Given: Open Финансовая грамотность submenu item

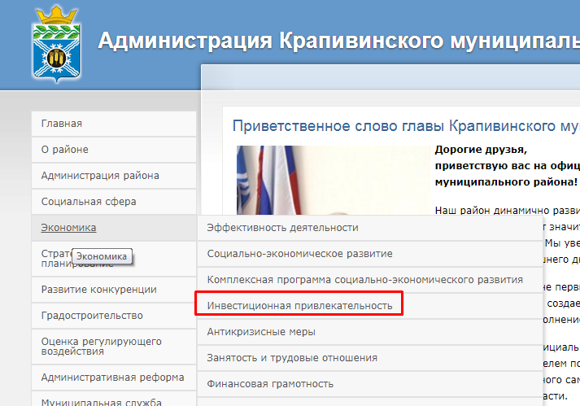Looking at the screenshot, I should (x=370, y=384).
